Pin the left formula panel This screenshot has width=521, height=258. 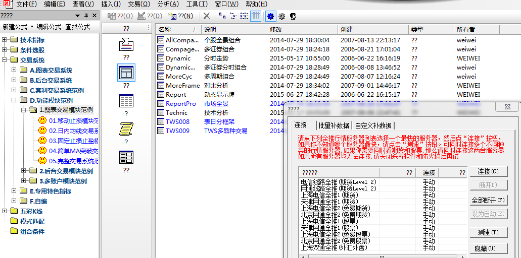click(x=86, y=16)
